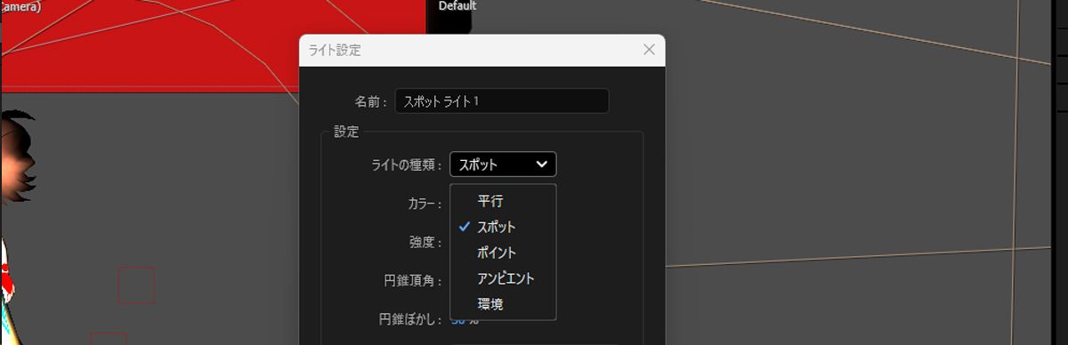Choose 環境 light type
This screenshot has width=1068, height=345.
[503, 304]
